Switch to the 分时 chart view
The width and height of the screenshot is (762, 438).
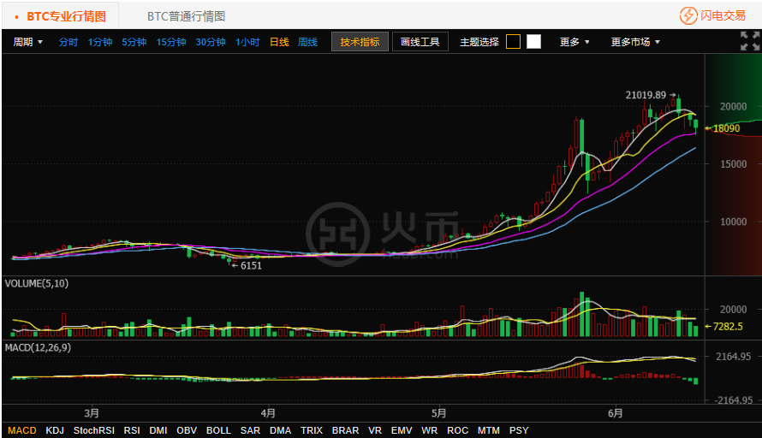pos(68,42)
